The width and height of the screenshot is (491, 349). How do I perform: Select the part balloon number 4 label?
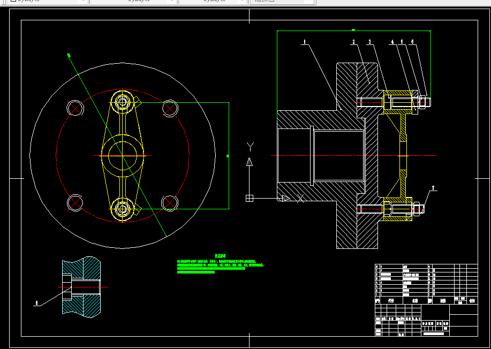coord(392,41)
